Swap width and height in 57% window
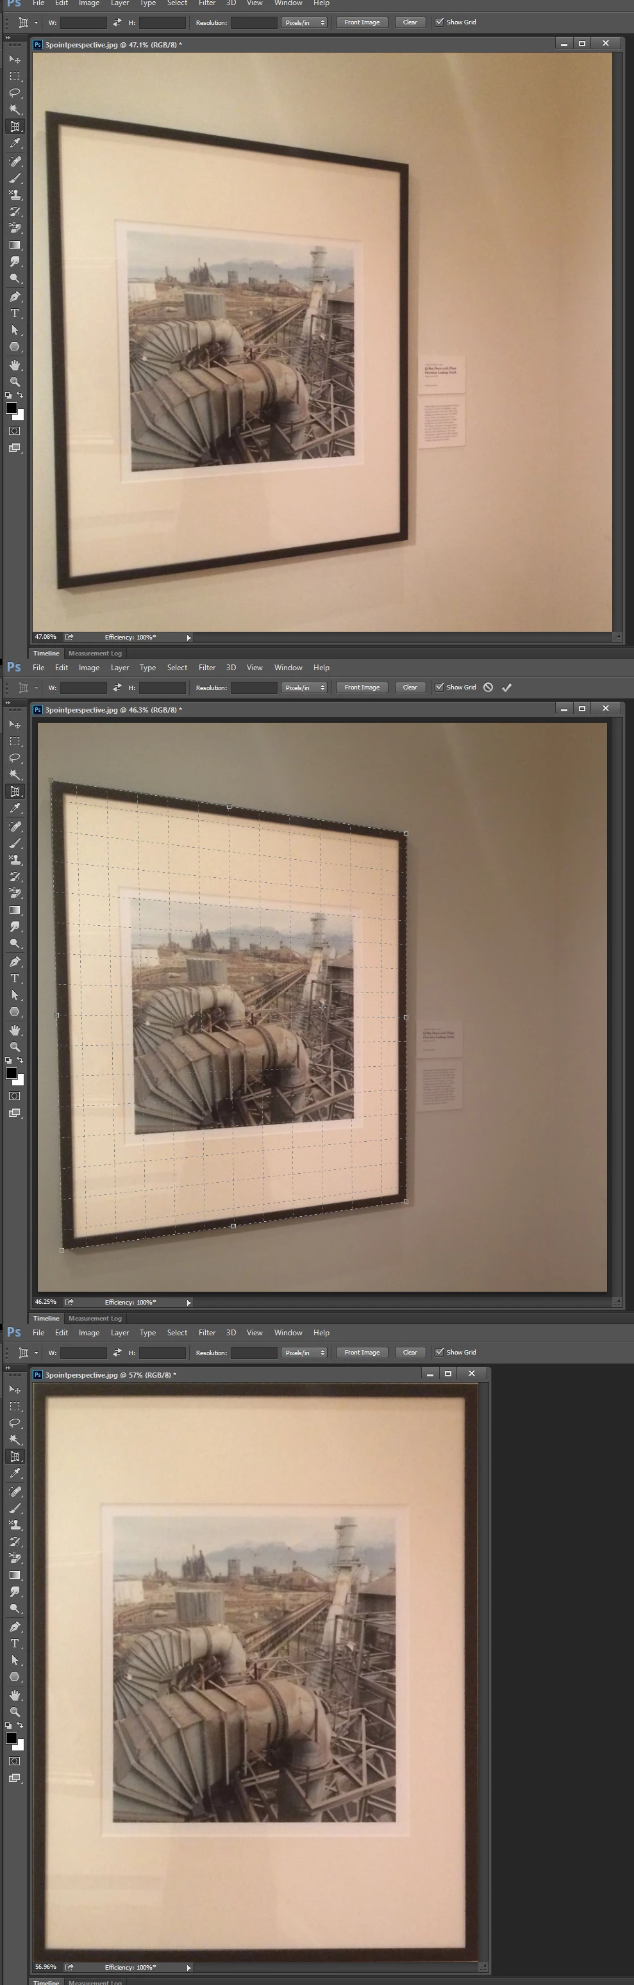Viewport: 634px width, 1985px height. pyautogui.click(x=117, y=1353)
